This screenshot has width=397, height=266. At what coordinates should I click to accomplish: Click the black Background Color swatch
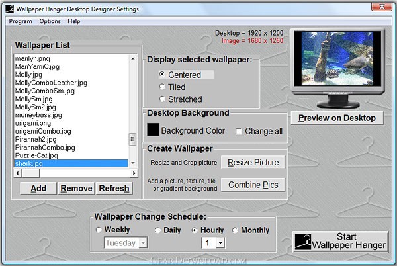click(154, 130)
